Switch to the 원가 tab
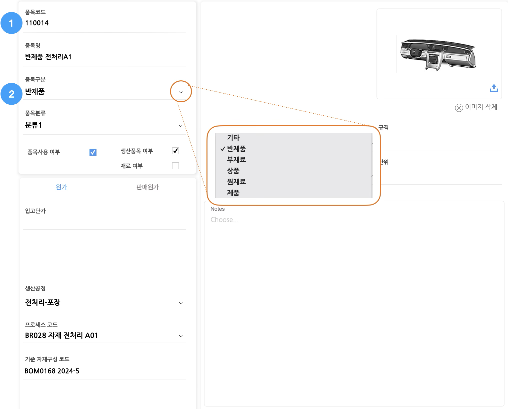The image size is (508, 409). [x=61, y=187]
